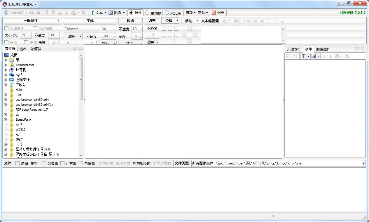
Task: Toggle the 风景画 checkbox
Action: [x=44, y=163]
